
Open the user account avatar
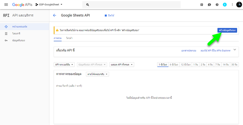[239, 5]
